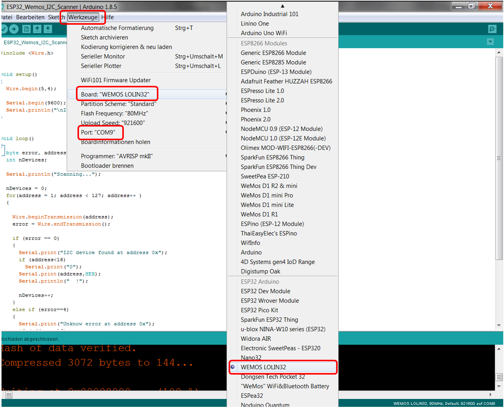This screenshot has width=504, height=408.
Task: Click Serieller Monitor menu entry
Action: 103,56
